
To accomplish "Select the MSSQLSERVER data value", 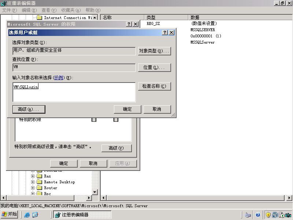I will tap(203, 30).
